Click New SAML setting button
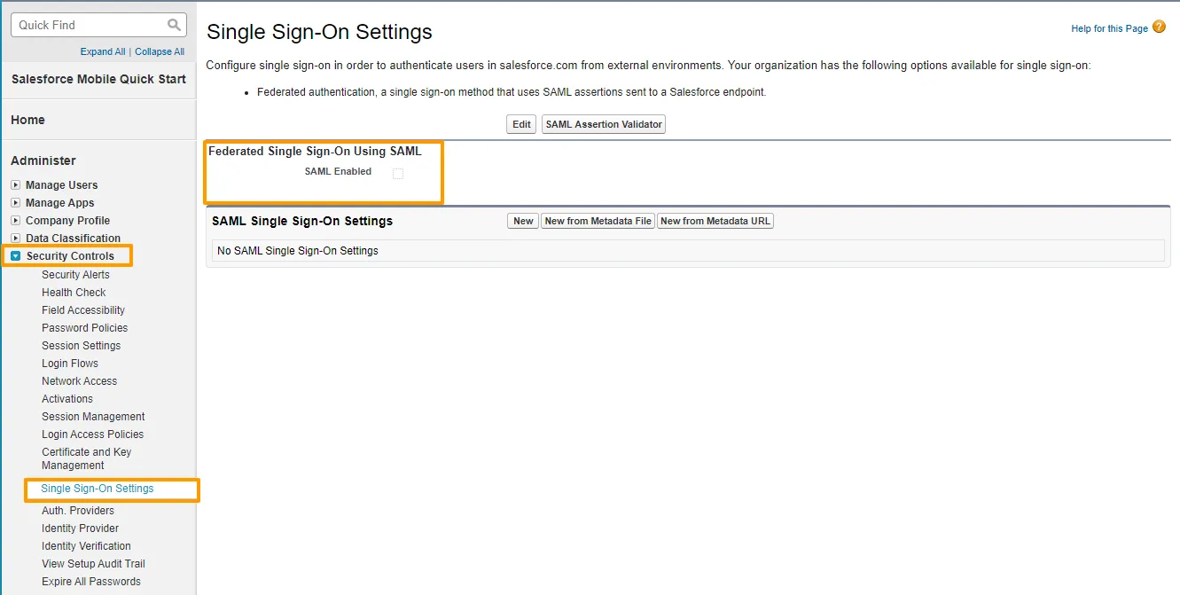 pos(523,222)
